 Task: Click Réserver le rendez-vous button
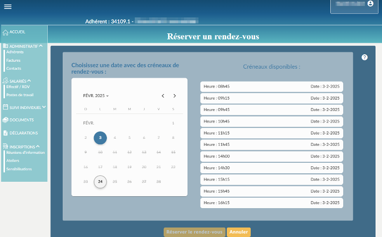pos(194,232)
